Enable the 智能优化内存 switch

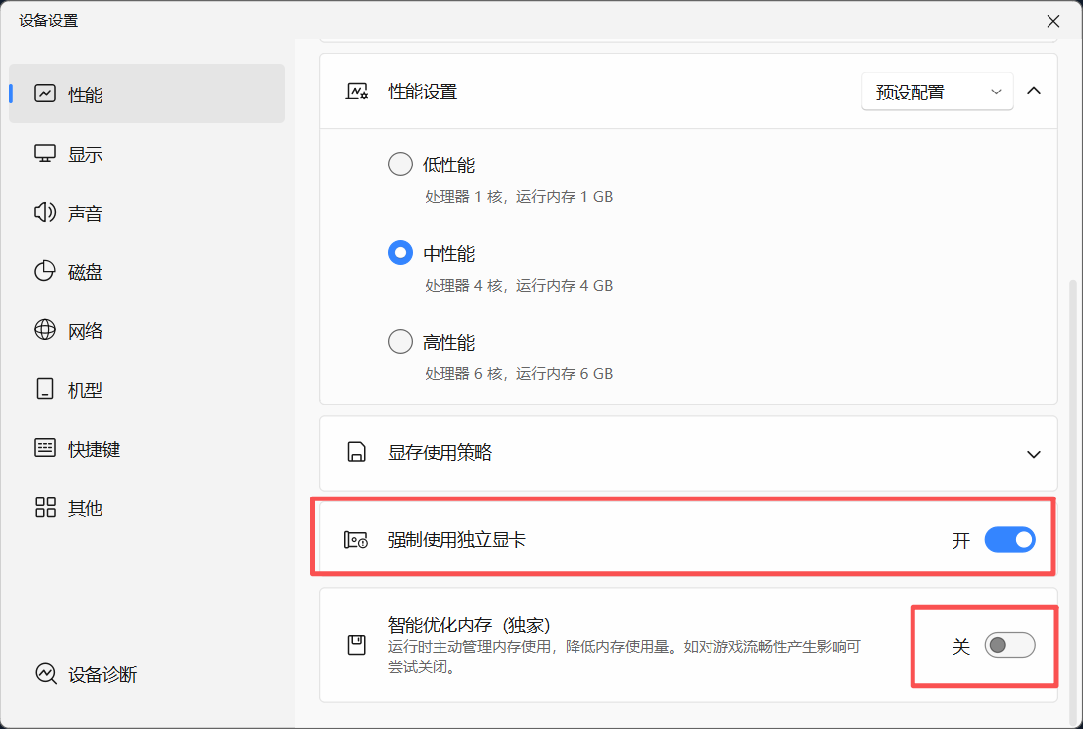pyautogui.click(x=1009, y=643)
